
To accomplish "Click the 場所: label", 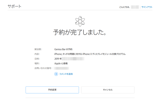I will 37,63.
